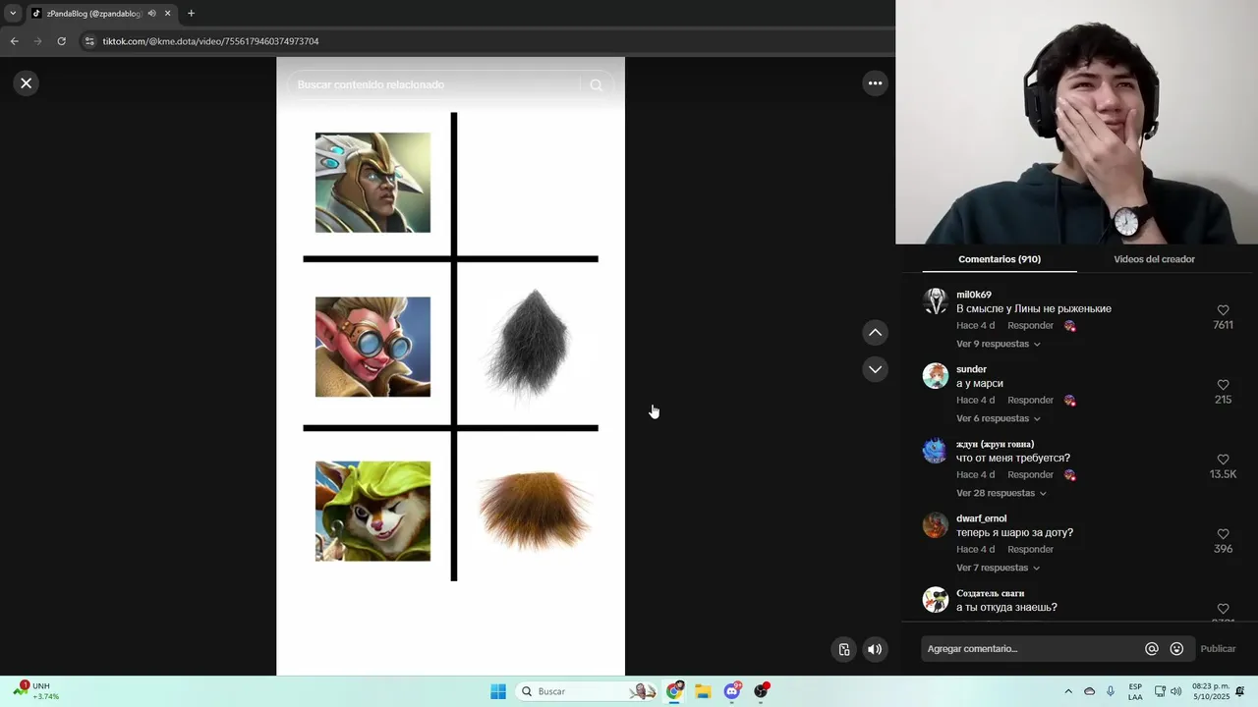Like the 13.5K-likes comment heart
The image size is (1258, 707).
1223,460
